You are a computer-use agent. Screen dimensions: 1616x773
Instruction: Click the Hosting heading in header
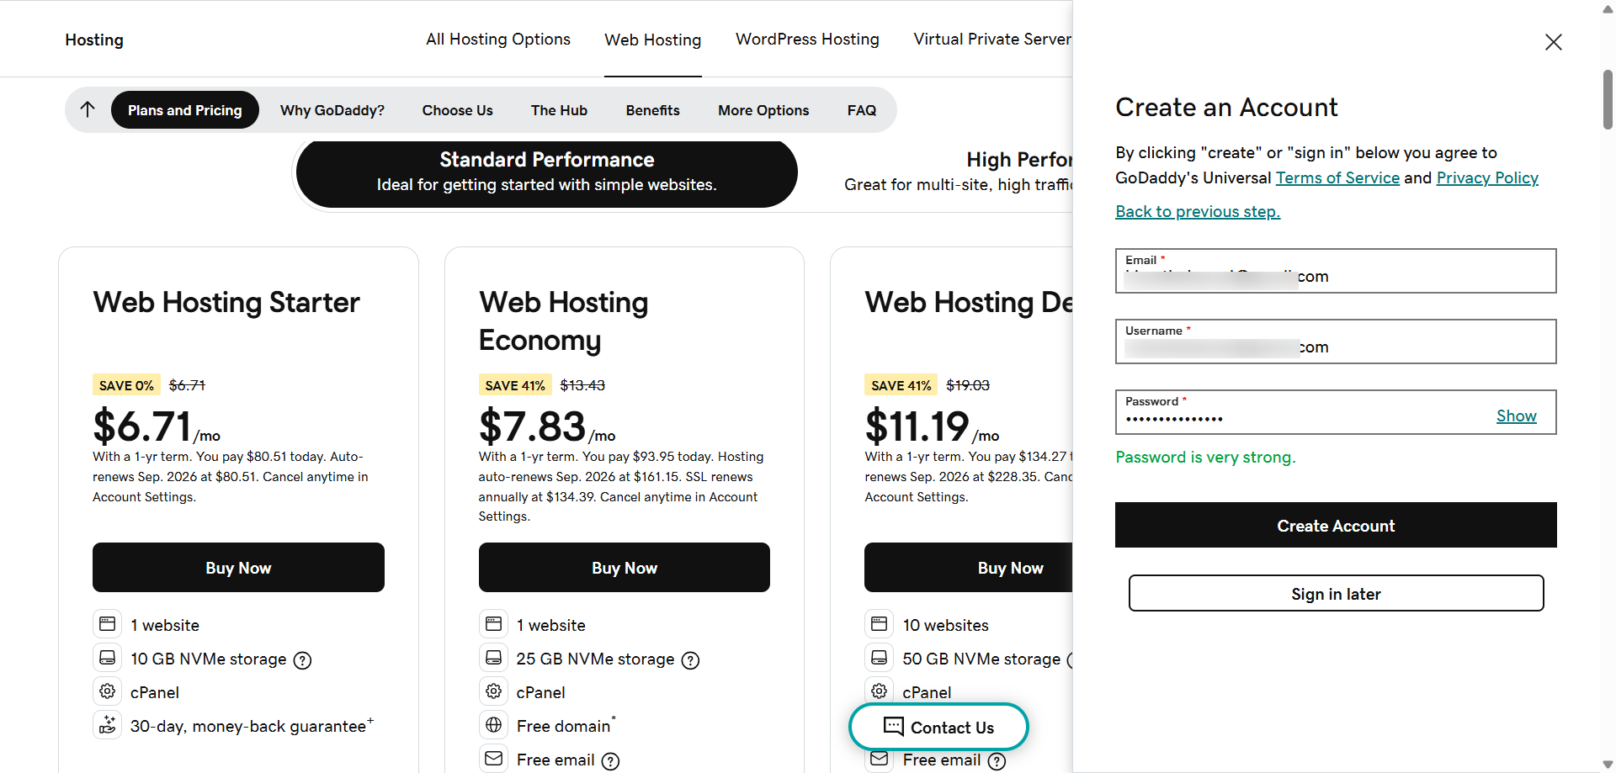94,40
